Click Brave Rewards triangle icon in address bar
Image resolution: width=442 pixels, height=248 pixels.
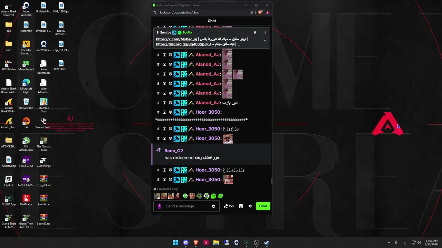tap(267, 12)
